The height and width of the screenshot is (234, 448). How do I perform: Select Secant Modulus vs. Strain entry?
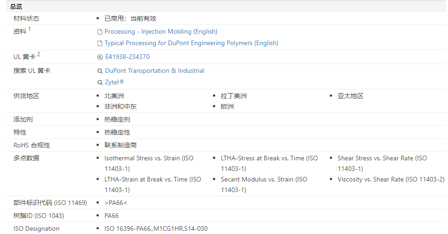[x=264, y=180]
